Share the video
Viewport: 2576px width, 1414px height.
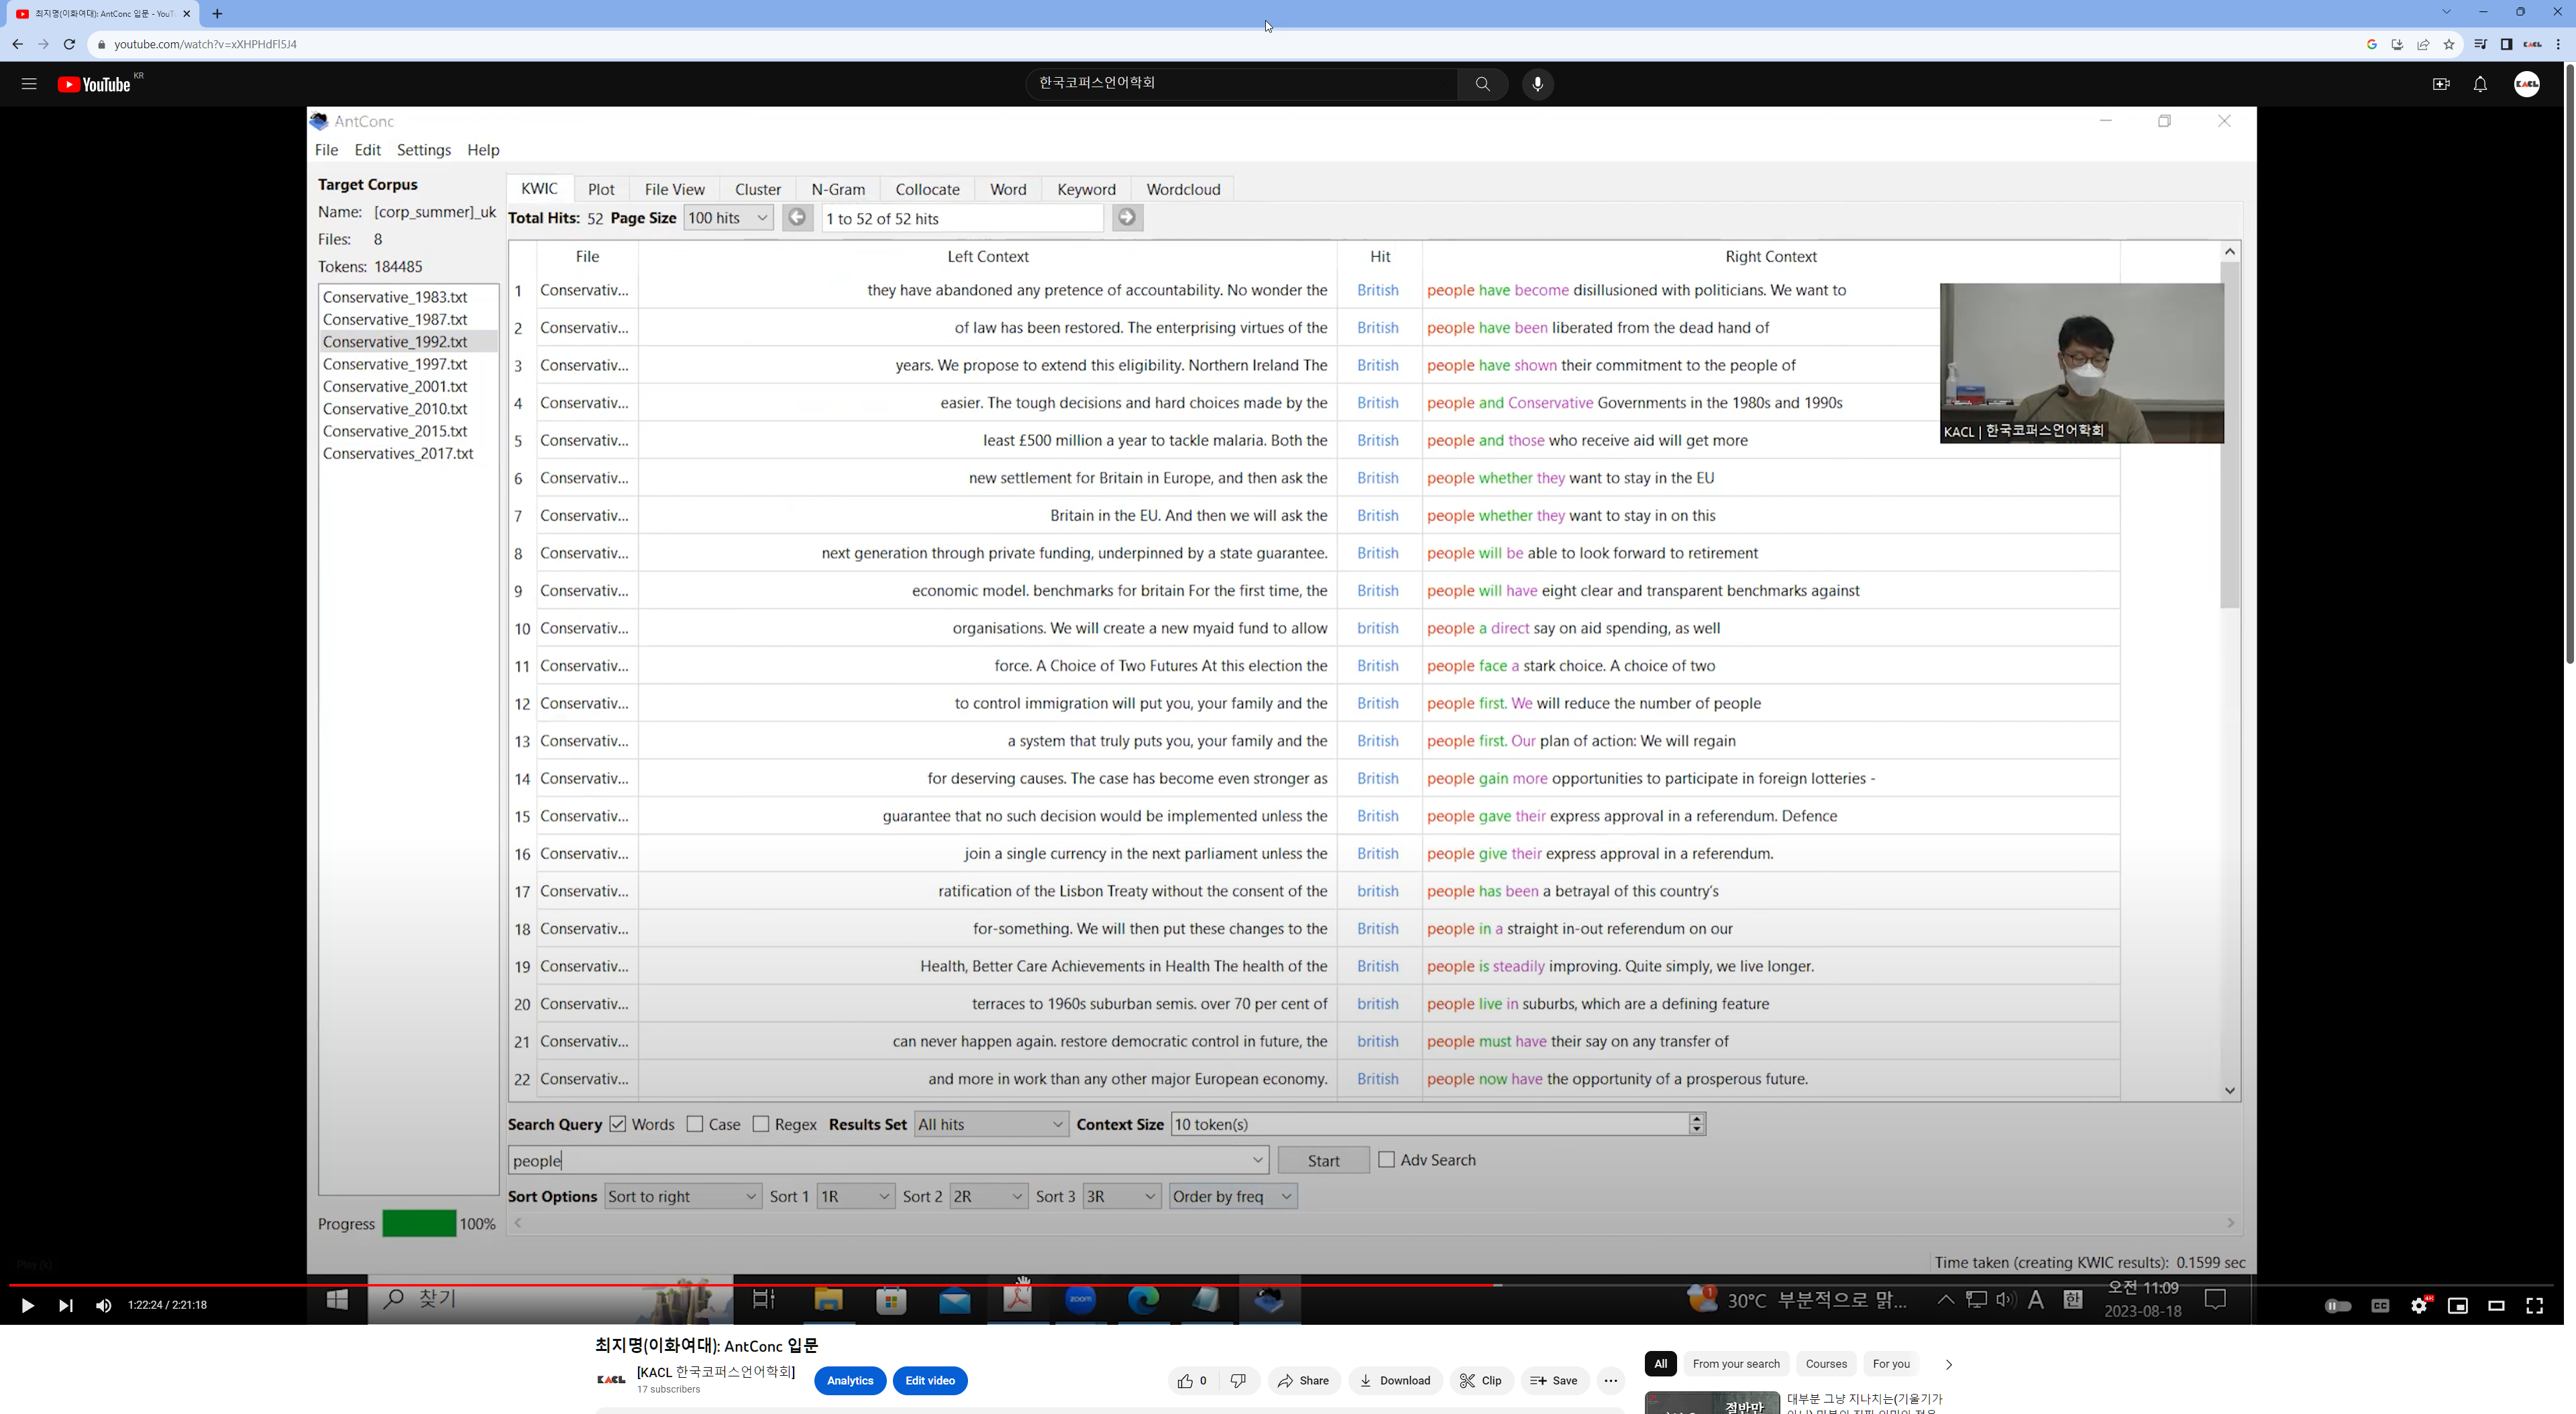click(x=1304, y=1380)
